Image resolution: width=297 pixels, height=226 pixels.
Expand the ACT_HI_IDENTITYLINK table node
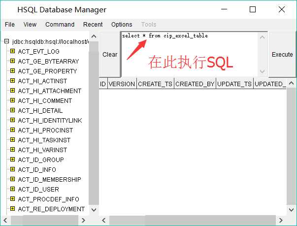pos(12,120)
